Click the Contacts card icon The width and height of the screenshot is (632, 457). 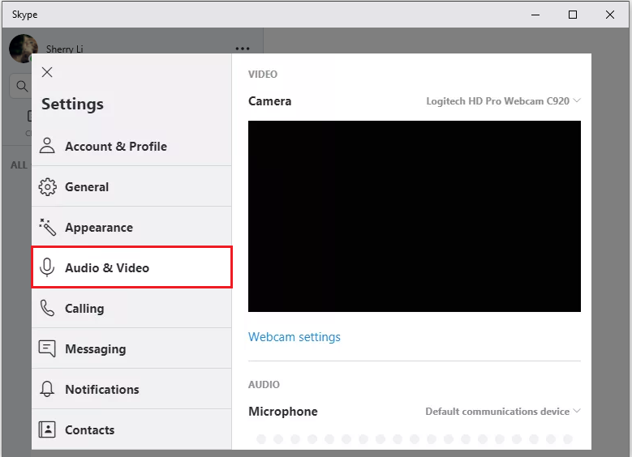click(47, 429)
